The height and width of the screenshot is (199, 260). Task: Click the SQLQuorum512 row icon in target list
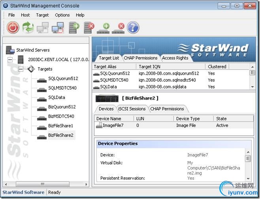click(x=96, y=74)
